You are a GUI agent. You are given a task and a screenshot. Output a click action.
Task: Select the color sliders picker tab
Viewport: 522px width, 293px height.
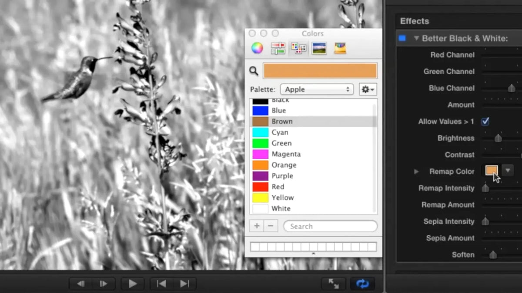pos(278,48)
